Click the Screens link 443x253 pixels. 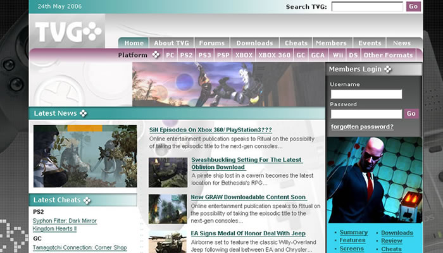[x=352, y=249]
